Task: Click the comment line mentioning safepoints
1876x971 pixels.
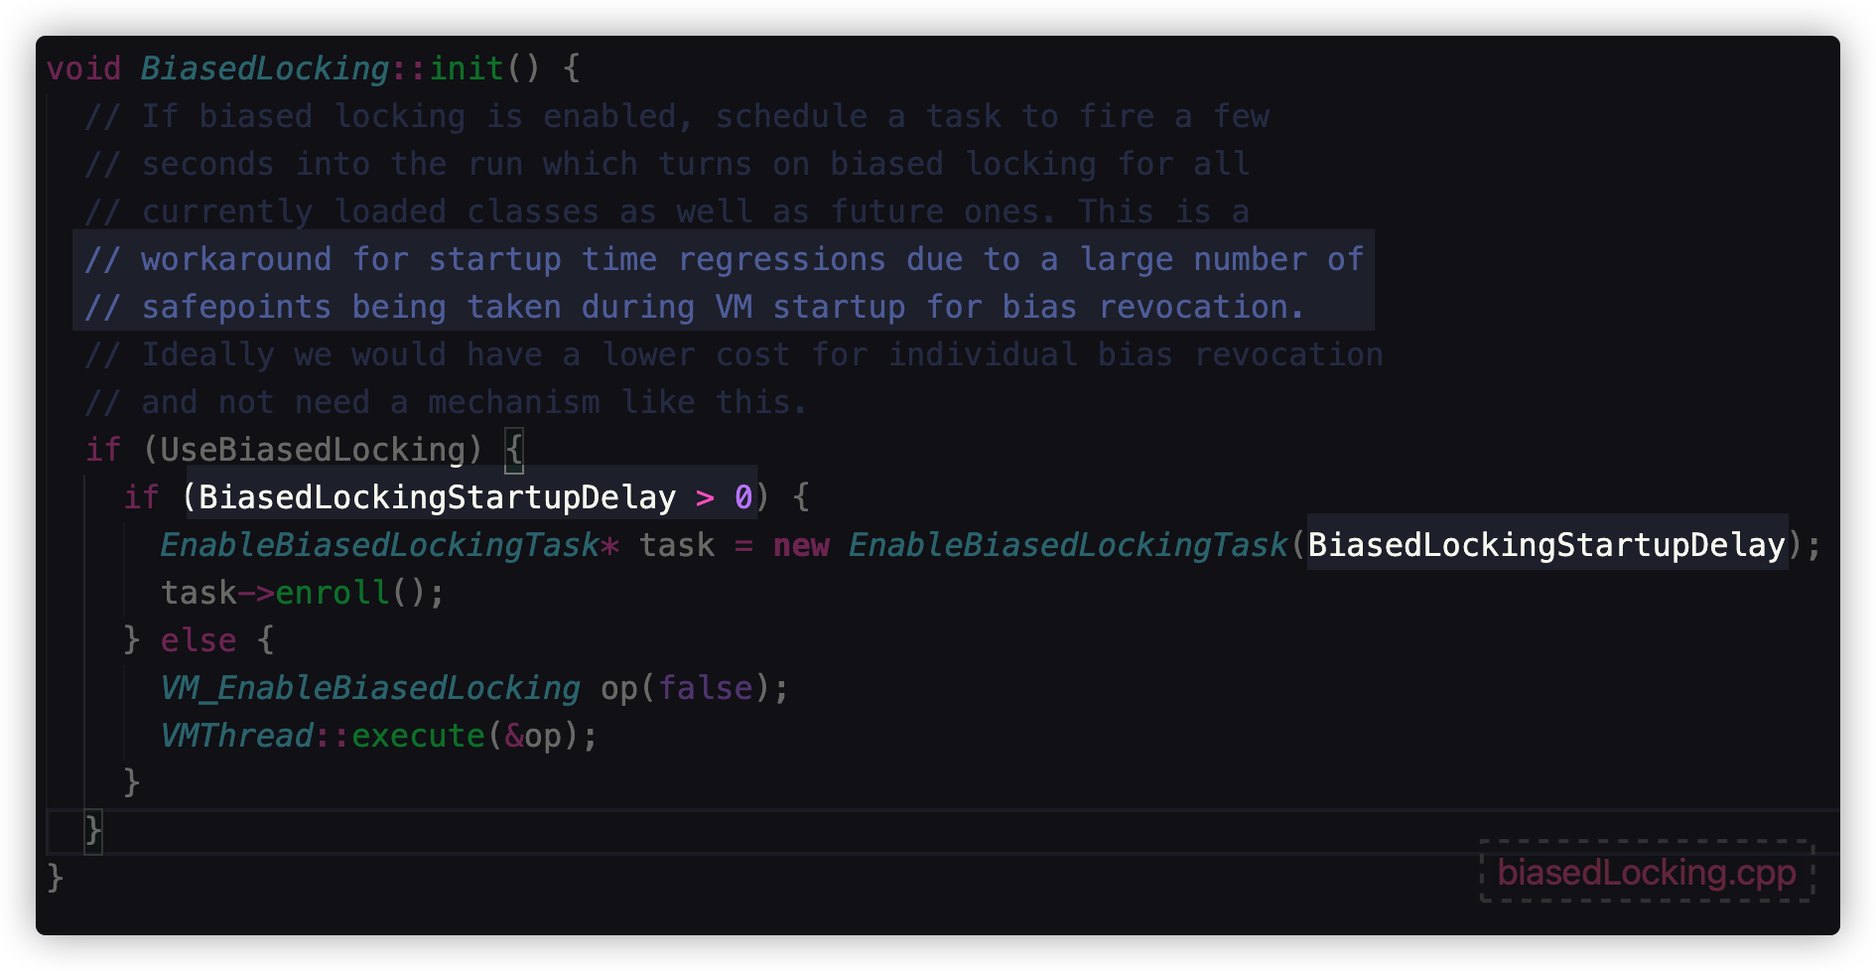Action: click(693, 307)
